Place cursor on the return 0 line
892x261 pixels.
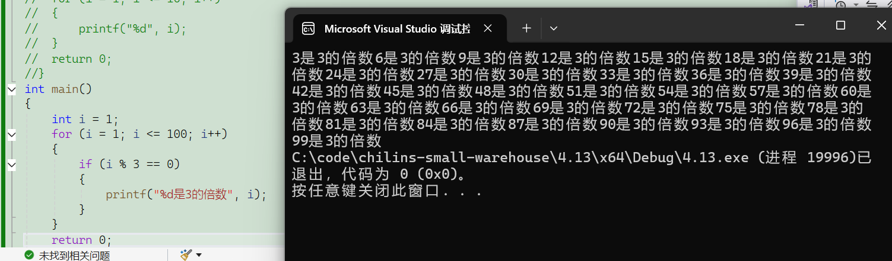tap(81, 240)
